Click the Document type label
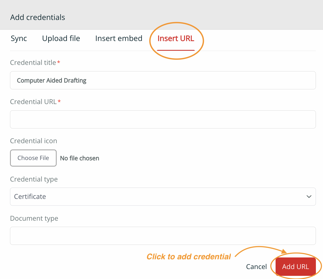323x279 pixels. [34, 218]
